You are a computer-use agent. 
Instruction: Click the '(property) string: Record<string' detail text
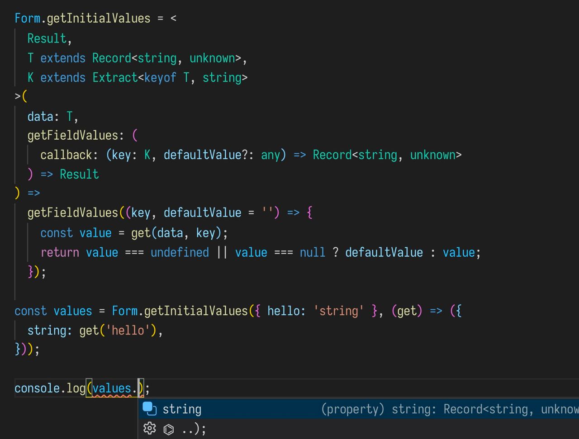(423, 409)
